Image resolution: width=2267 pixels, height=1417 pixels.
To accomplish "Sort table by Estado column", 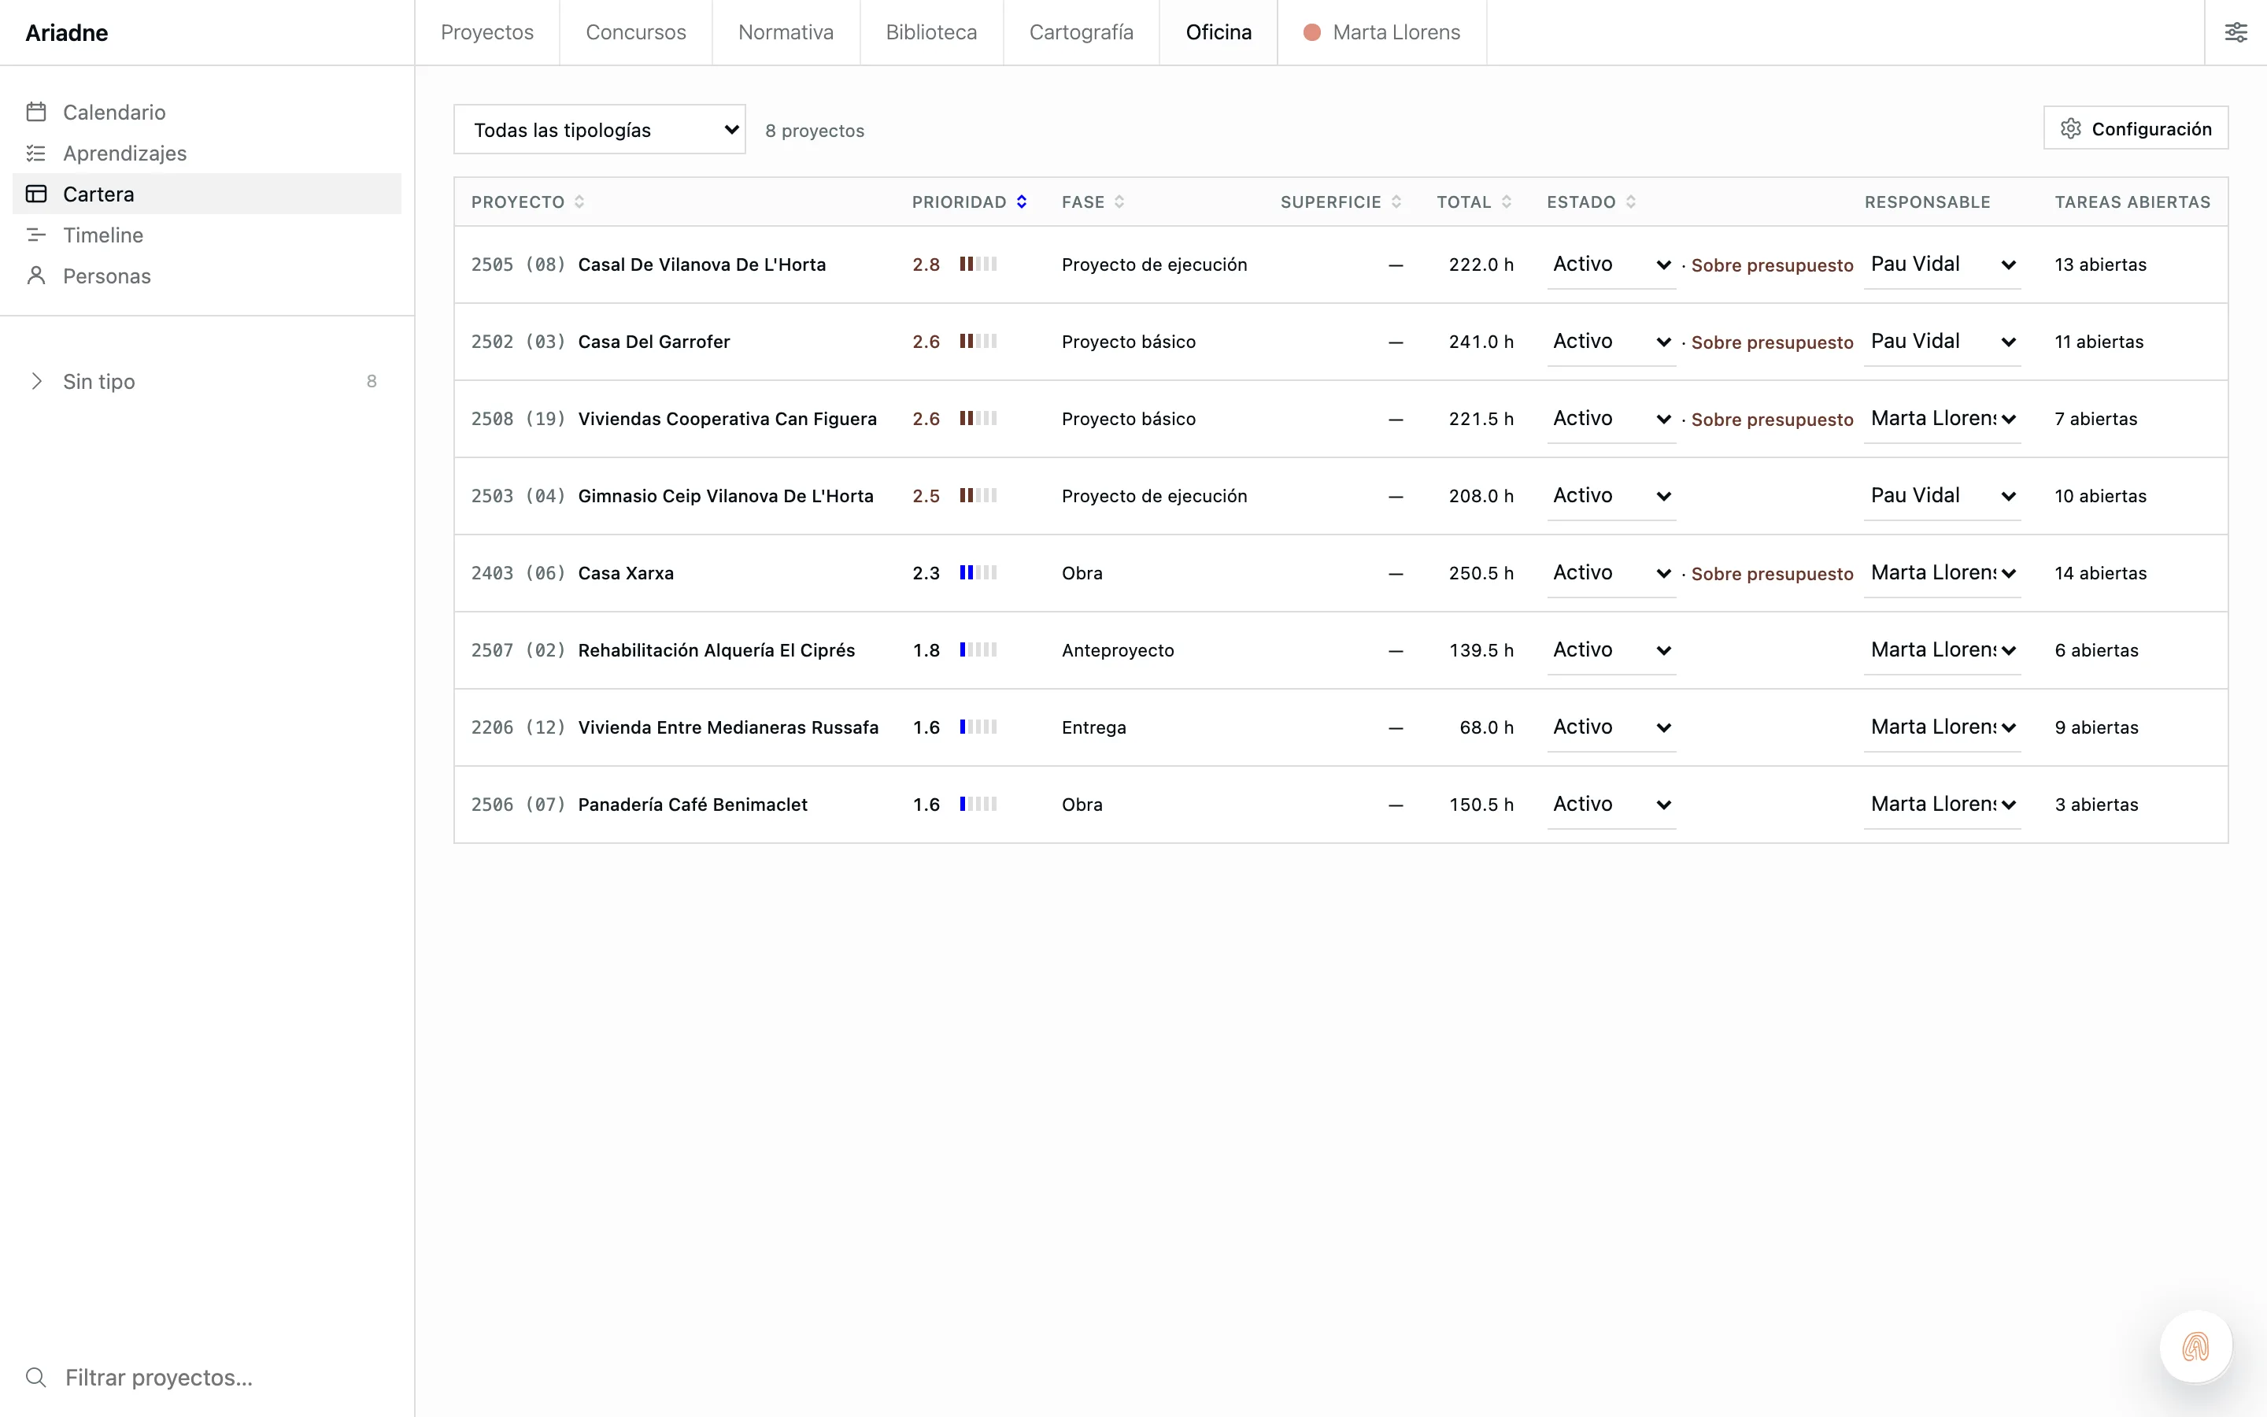I will (1591, 202).
